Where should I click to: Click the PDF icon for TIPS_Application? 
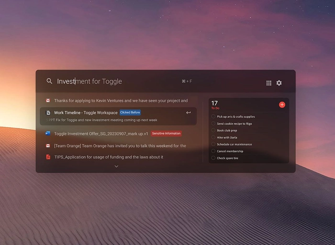48,157
